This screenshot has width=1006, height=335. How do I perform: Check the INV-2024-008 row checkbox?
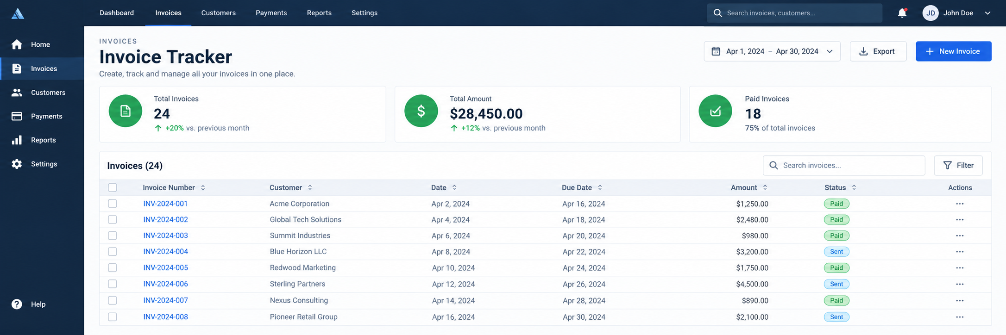coord(113,317)
